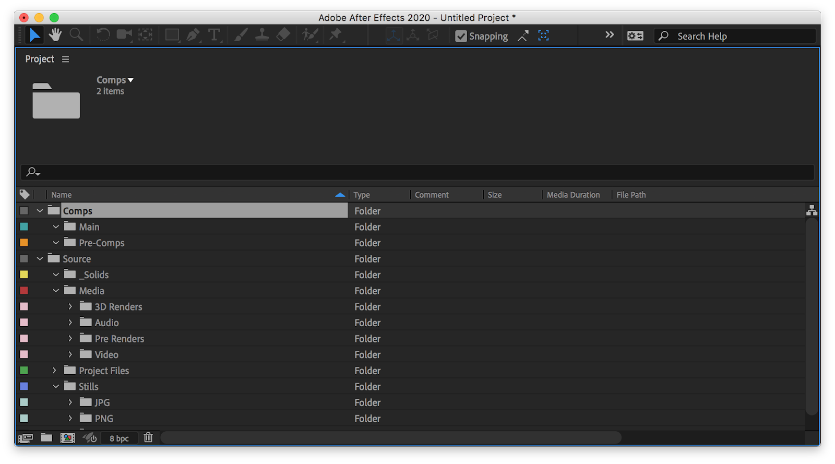Collapse the Pre-Comps folder
Viewport: 835px width, 464px height.
point(56,243)
